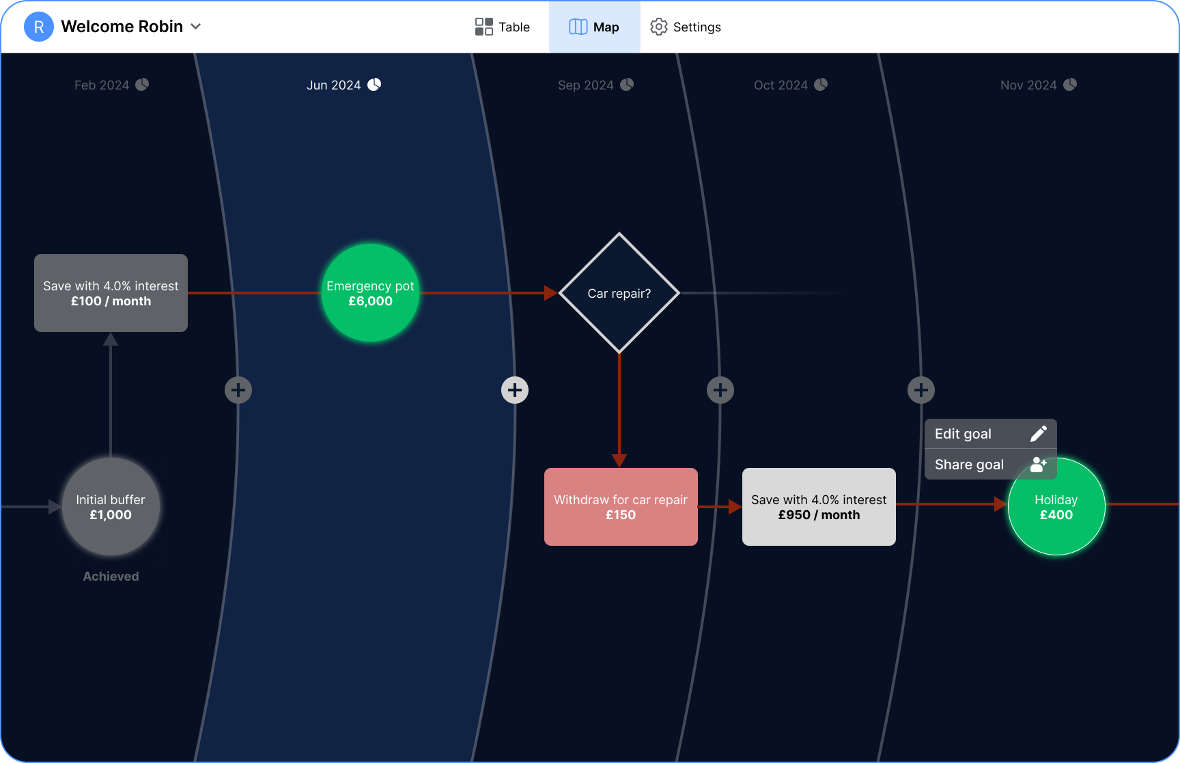The width and height of the screenshot is (1180, 763).
Task: Click the pie chart icon next to Sep 2024
Action: pyautogui.click(x=627, y=85)
